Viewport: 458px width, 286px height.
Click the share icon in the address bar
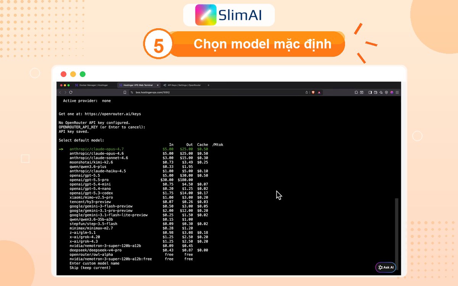(x=307, y=92)
